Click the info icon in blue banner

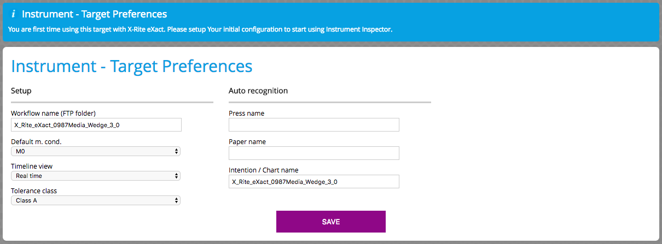[13, 14]
